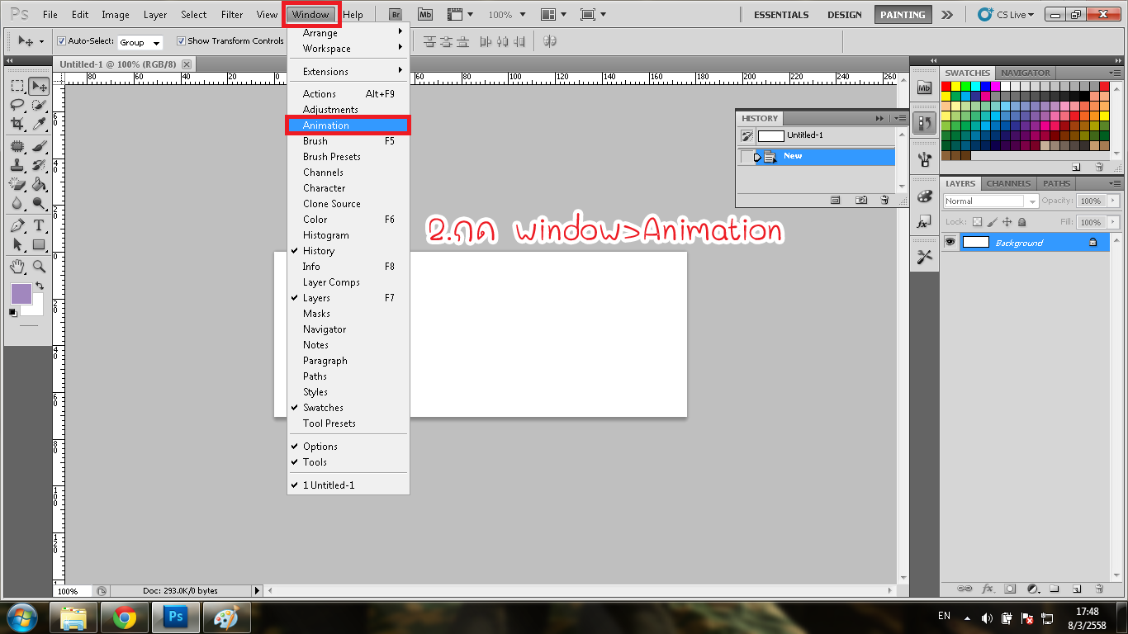Image resolution: width=1128 pixels, height=634 pixels.
Task: Select the Quick Selection tool
Action: pyautogui.click(x=39, y=105)
